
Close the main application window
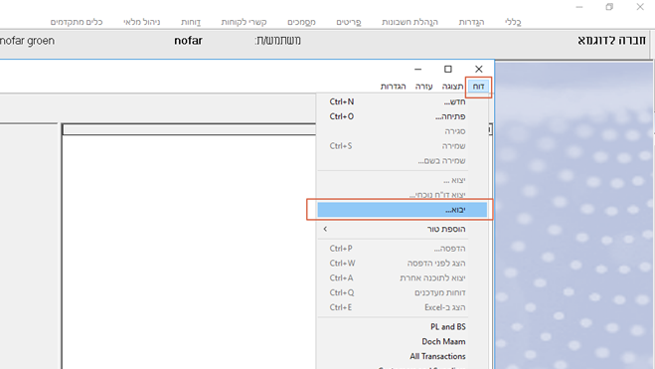[x=640, y=7]
